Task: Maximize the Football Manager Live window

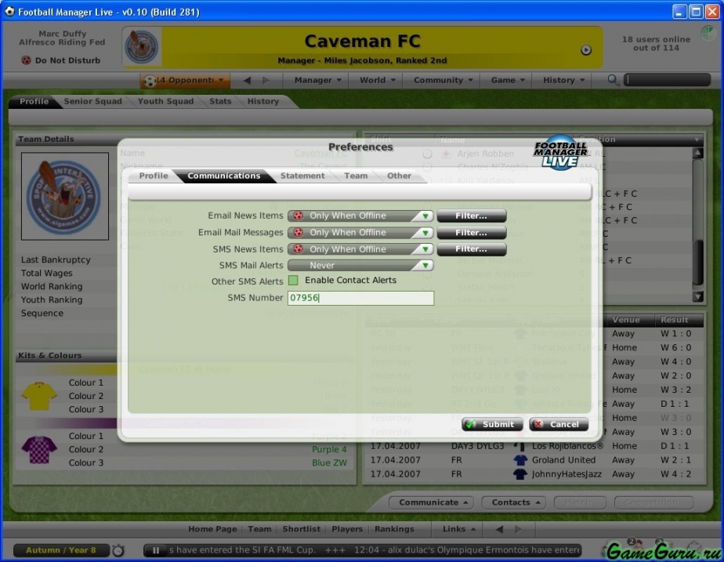Action: point(695,12)
